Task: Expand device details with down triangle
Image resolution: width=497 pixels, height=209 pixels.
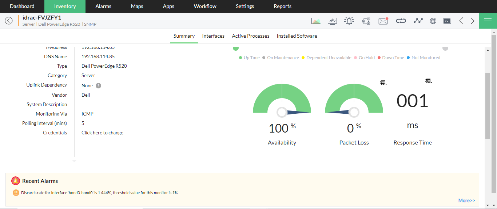Action: pos(74,161)
